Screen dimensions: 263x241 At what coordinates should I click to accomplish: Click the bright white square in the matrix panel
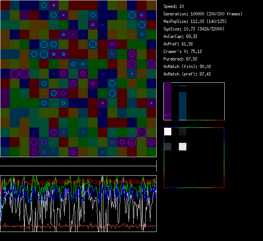coord(168,132)
